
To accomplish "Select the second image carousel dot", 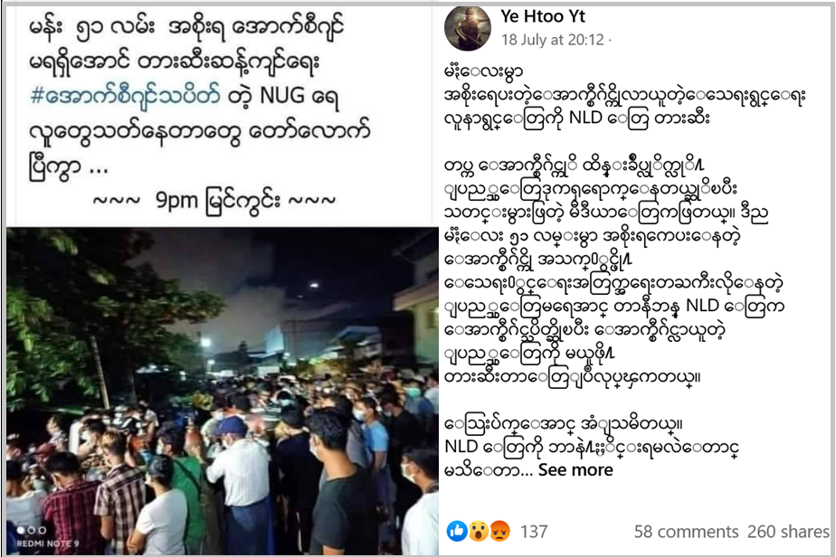I will click(32, 531).
